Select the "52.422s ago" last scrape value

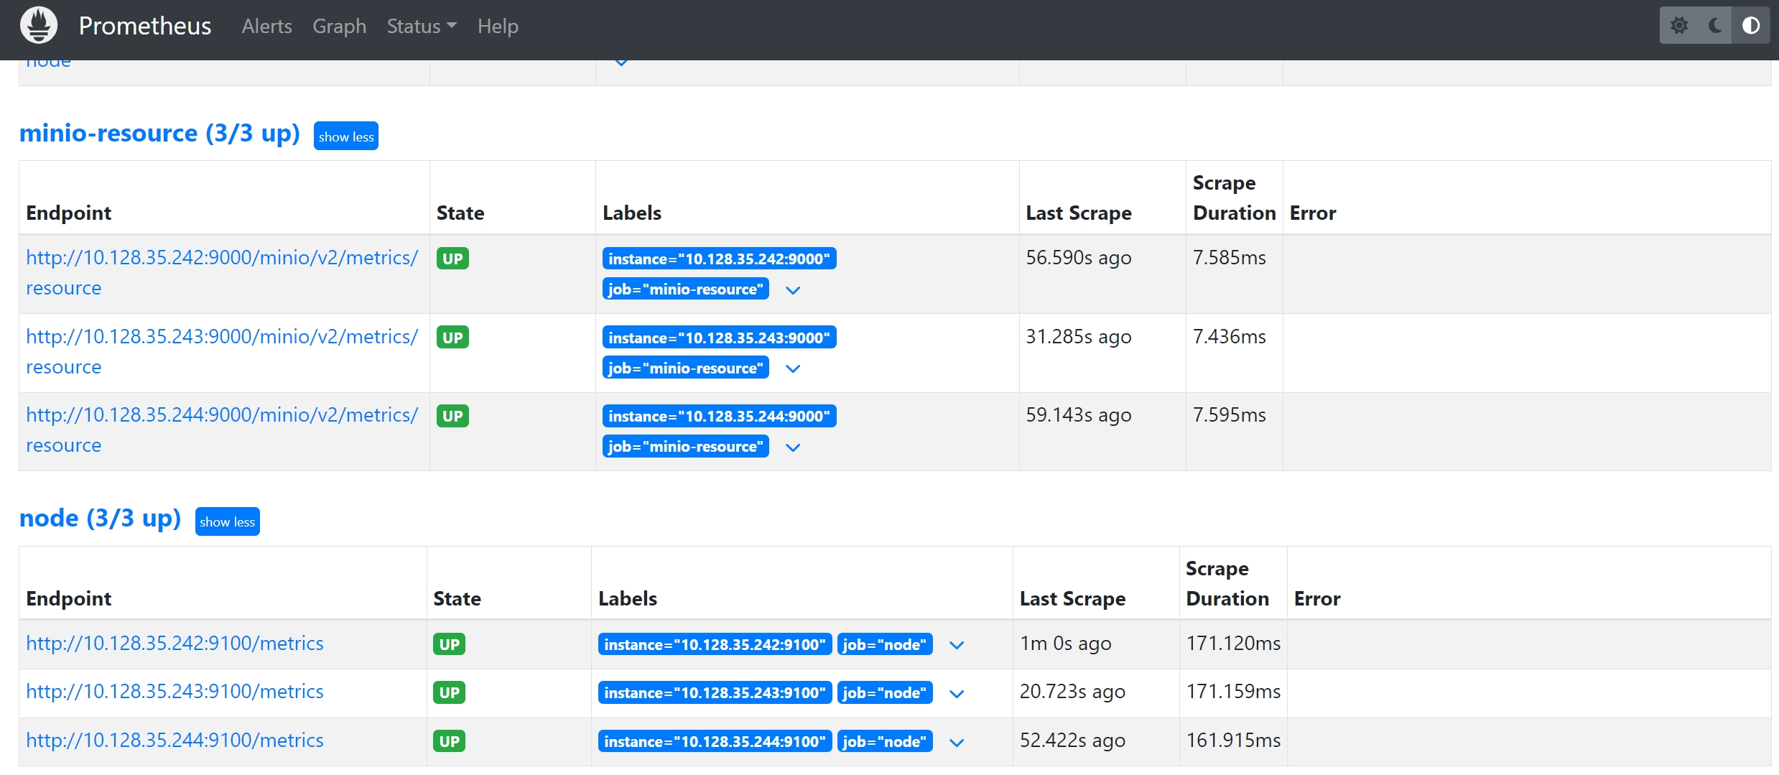[1072, 741]
